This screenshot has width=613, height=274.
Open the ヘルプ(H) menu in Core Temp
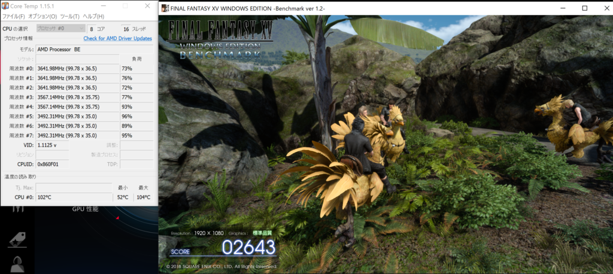[x=93, y=16]
